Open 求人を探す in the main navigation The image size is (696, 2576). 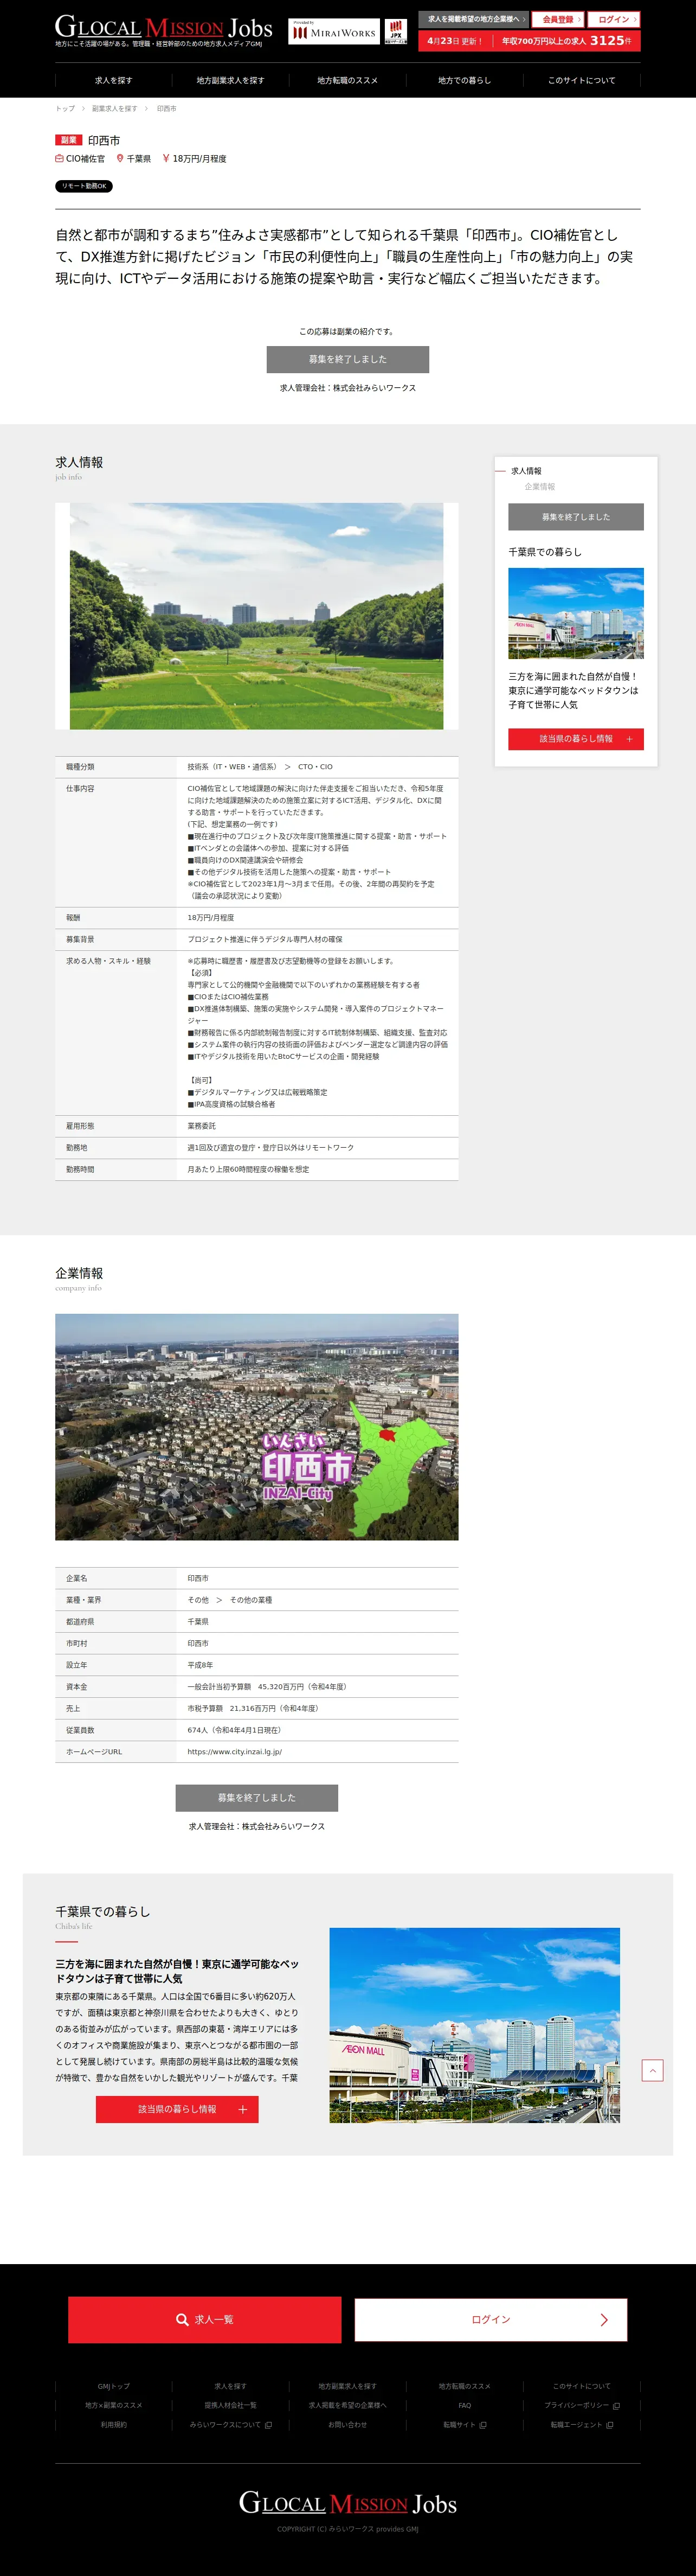tap(113, 80)
